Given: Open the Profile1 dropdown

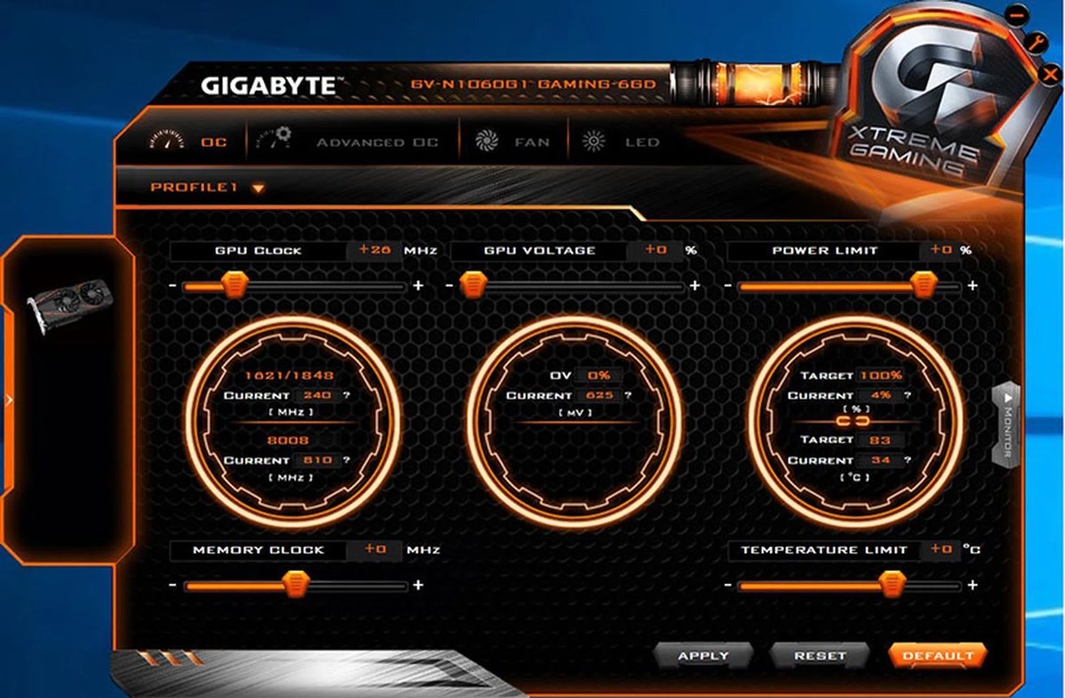Looking at the screenshot, I should pos(256,187).
